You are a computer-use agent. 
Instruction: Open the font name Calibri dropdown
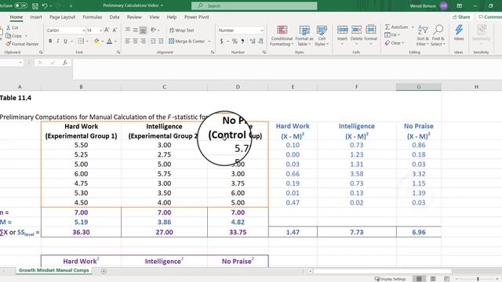84,31
